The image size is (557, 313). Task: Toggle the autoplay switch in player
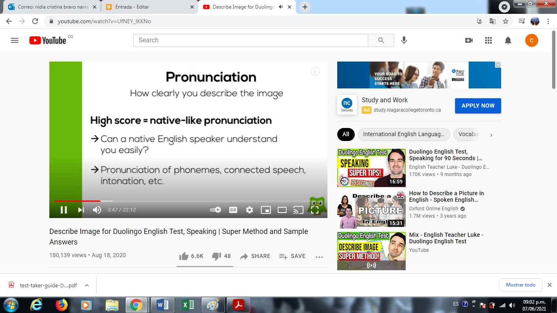coord(215,210)
